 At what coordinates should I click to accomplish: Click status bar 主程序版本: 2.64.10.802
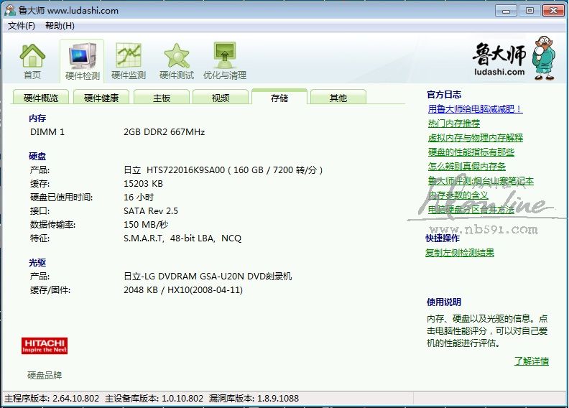click(52, 399)
